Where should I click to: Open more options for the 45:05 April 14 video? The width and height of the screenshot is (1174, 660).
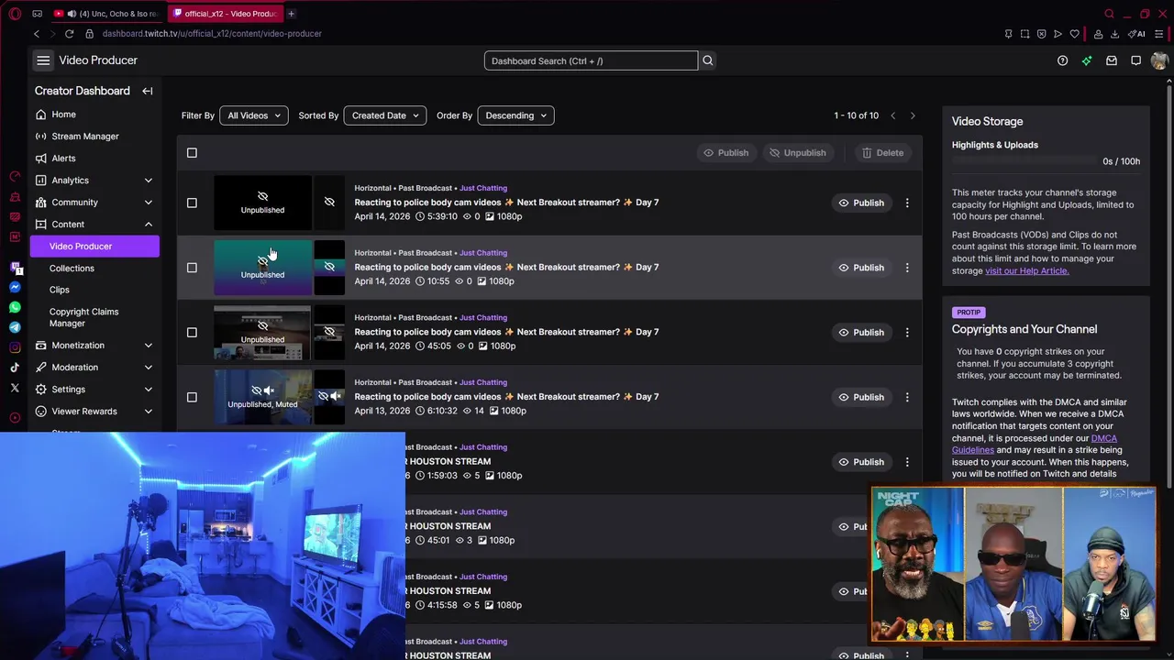[907, 332]
